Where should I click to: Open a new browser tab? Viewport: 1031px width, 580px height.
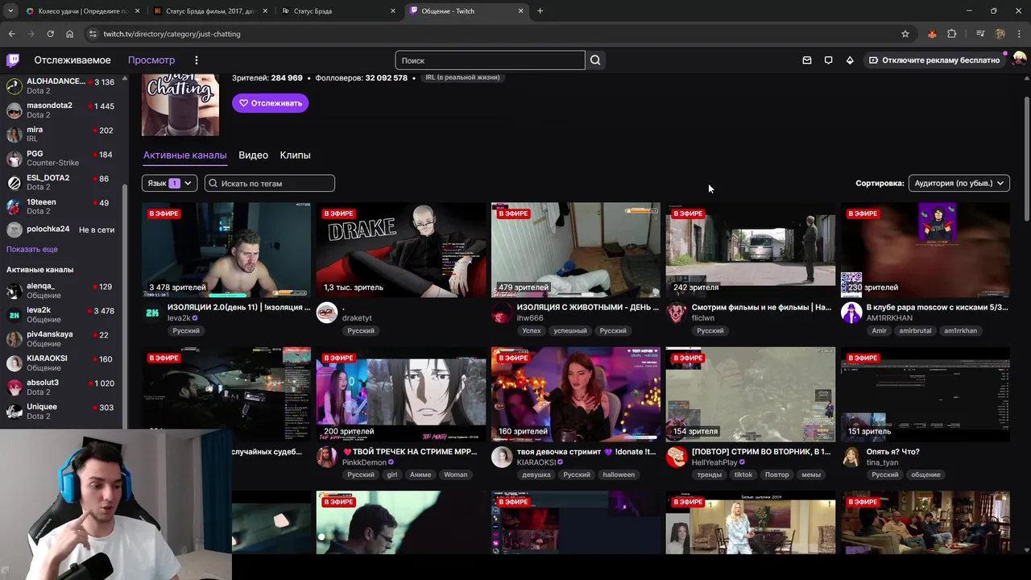click(x=540, y=11)
